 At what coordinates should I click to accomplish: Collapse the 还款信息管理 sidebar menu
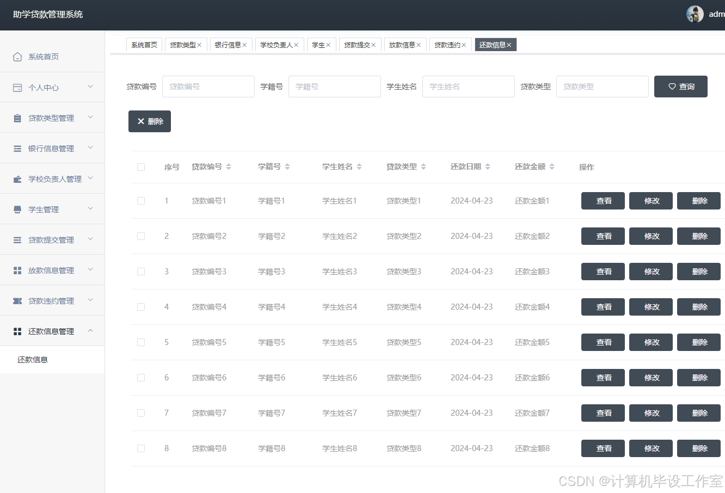(x=90, y=330)
